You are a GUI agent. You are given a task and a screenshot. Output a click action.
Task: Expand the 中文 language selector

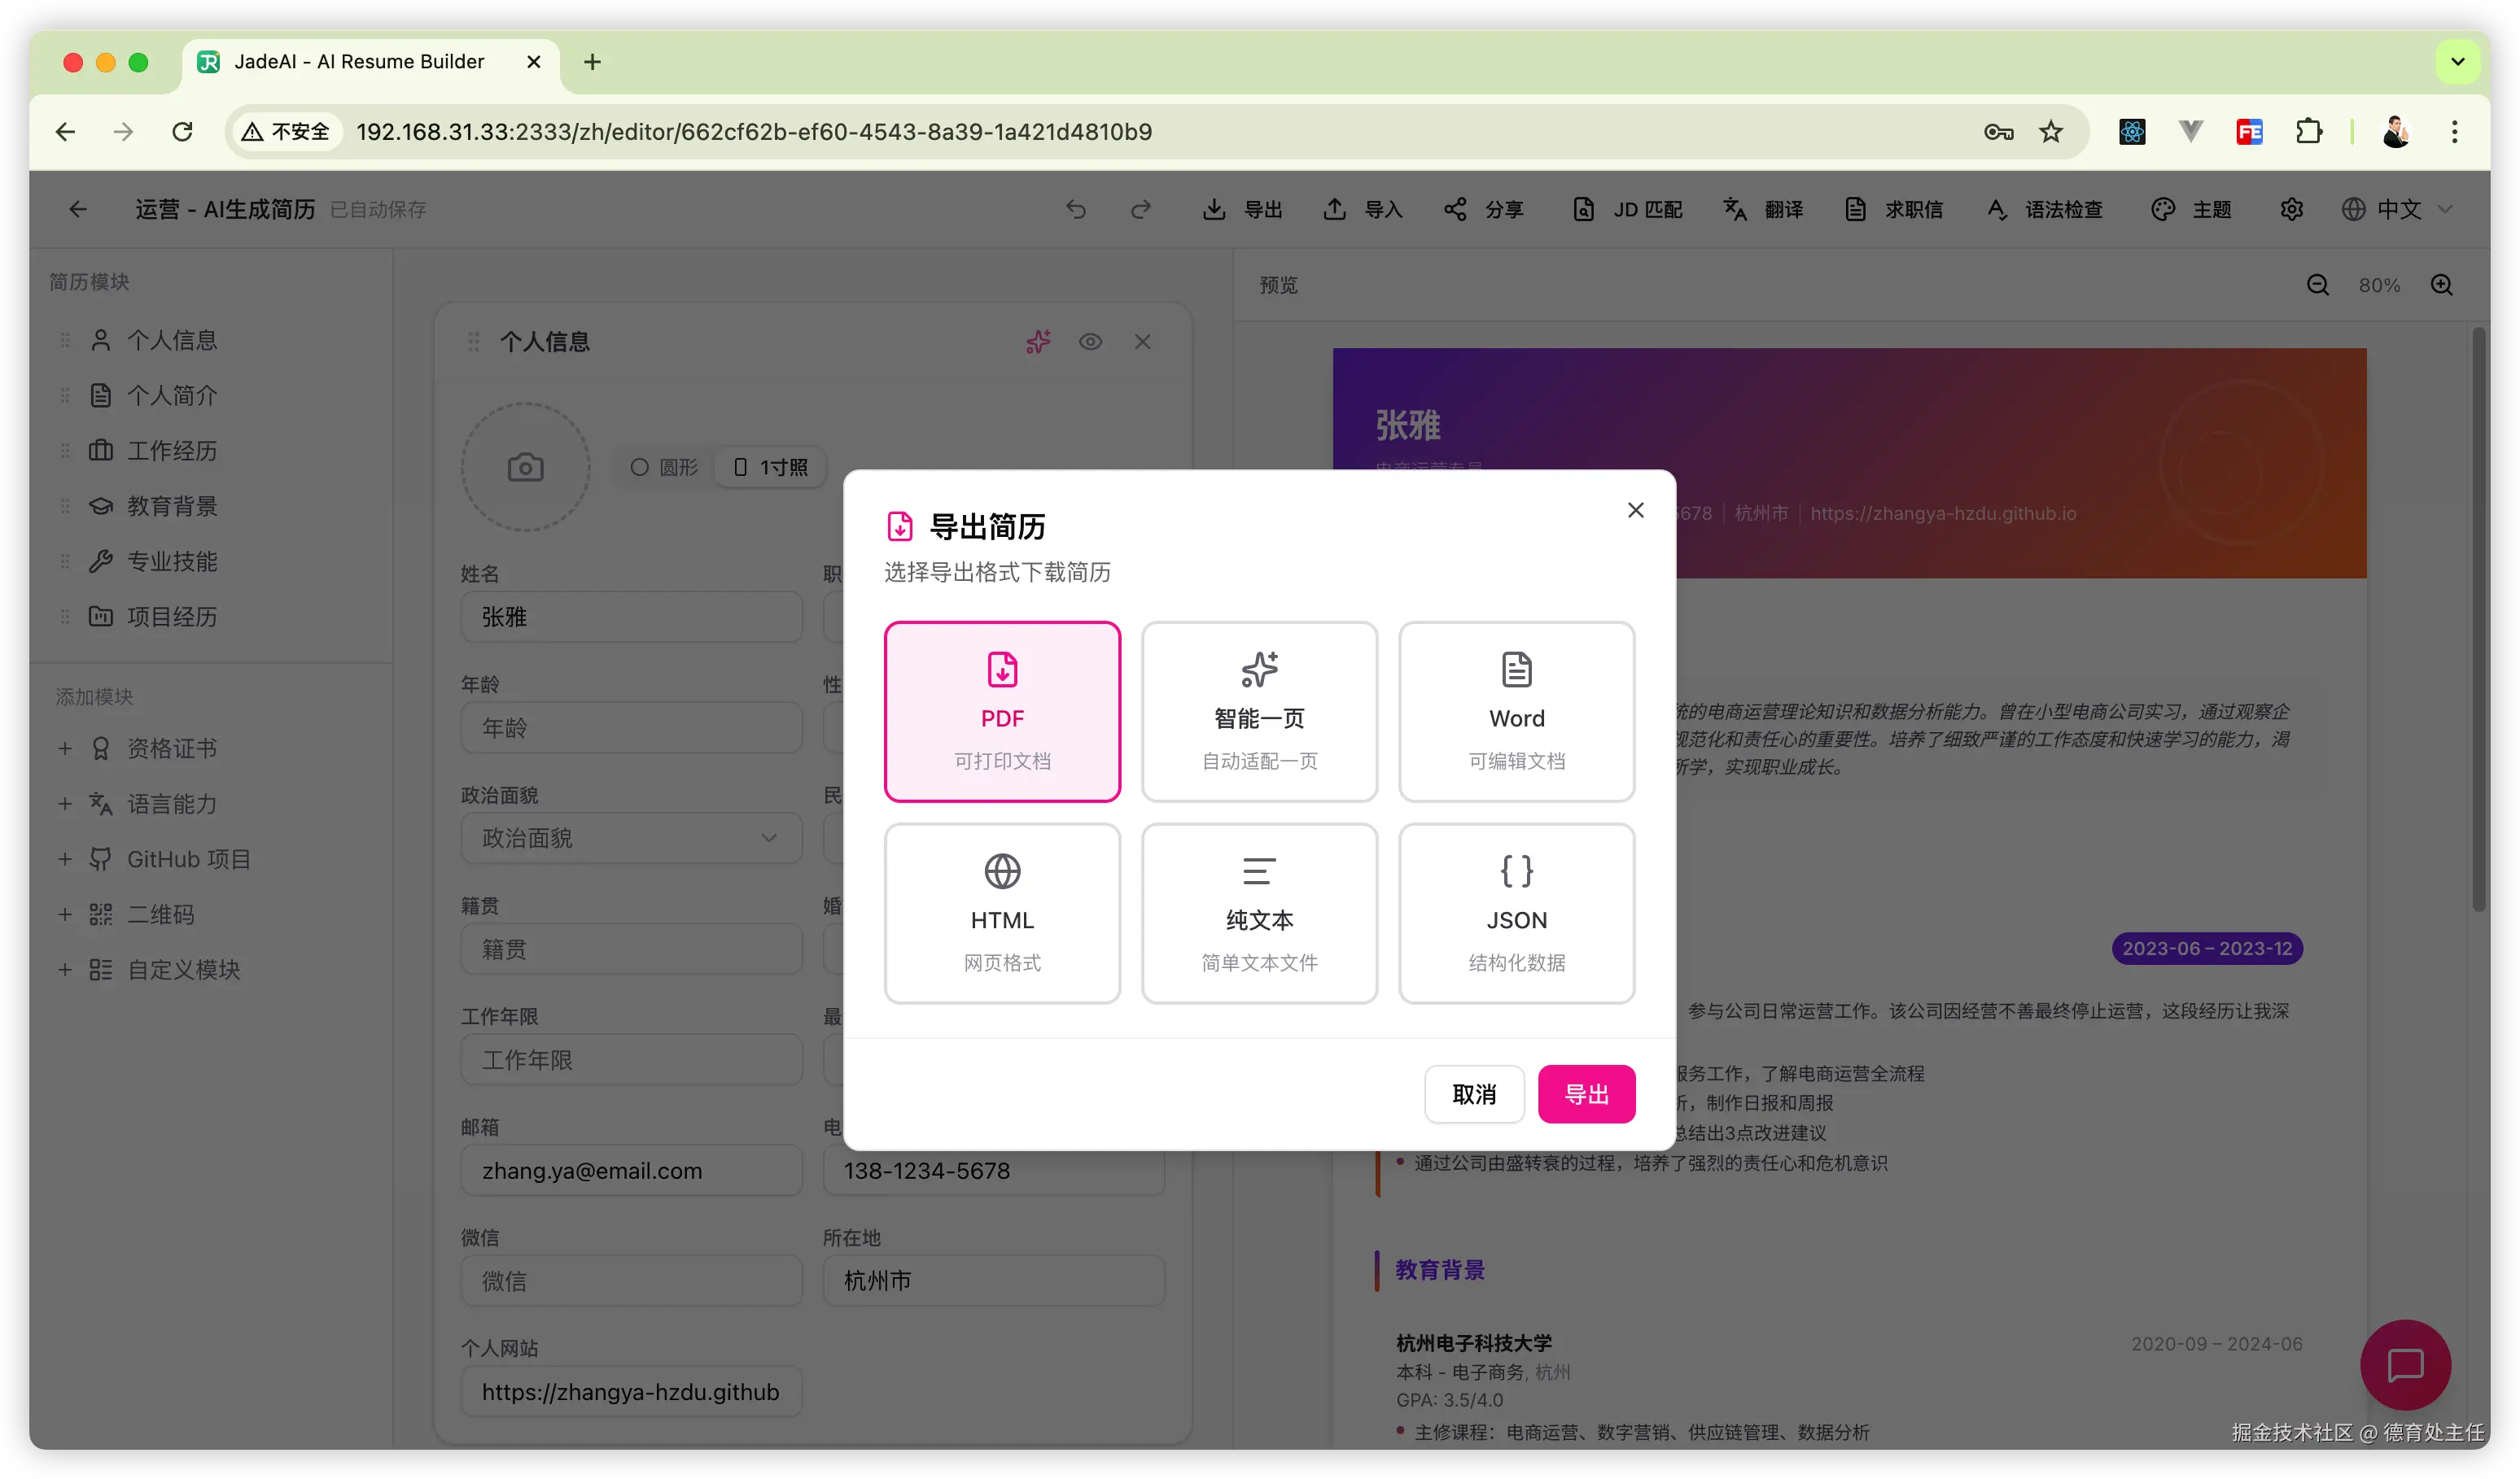click(x=2397, y=209)
